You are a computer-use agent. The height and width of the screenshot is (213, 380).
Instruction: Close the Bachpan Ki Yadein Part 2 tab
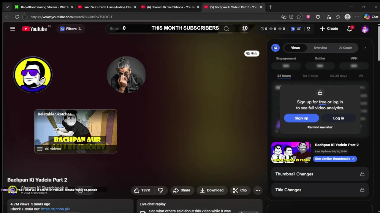click(261, 7)
